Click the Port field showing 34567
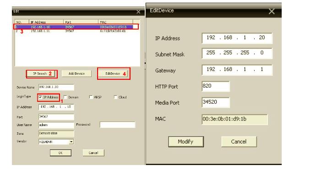 [x=56, y=117]
